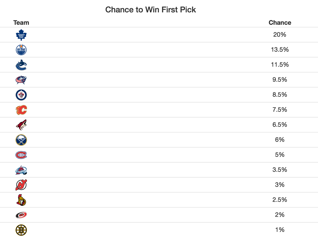Click the Edmonton Oilers logo
Viewport: 318px width, 242px height.
tap(21, 50)
